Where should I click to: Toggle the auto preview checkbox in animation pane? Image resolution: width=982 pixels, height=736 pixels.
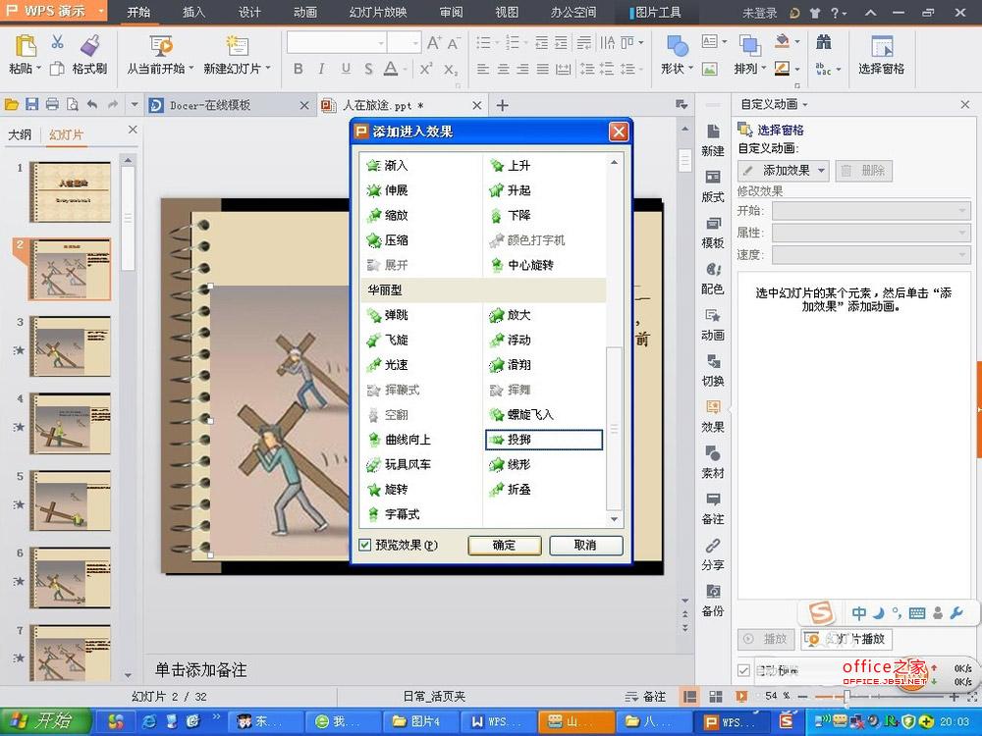(744, 670)
